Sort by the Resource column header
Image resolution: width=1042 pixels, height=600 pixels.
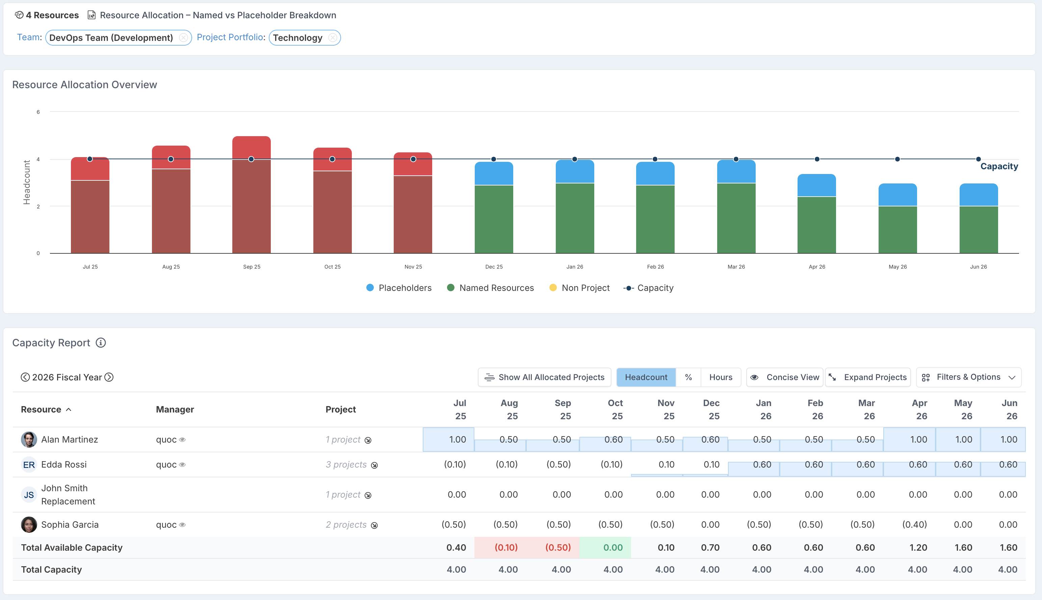[41, 409]
